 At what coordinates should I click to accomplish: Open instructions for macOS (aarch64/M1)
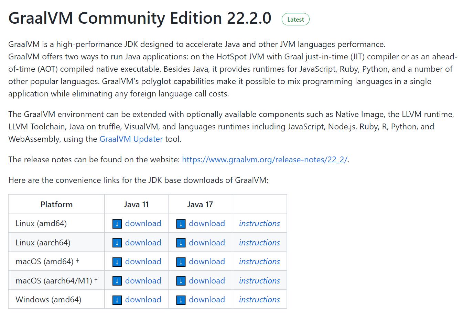point(259,281)
